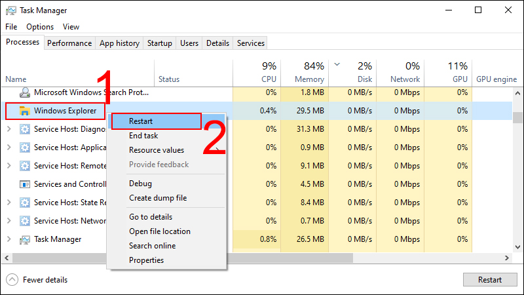
Task: Select the Processes tab
Action: point(23,42)
